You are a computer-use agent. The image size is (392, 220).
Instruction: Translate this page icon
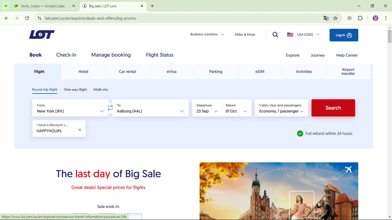pyautogui.click(x=326, y=18)
